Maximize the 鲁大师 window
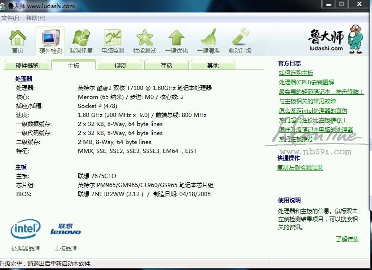This screenshot has height=270, width=372. pos(342,4)
